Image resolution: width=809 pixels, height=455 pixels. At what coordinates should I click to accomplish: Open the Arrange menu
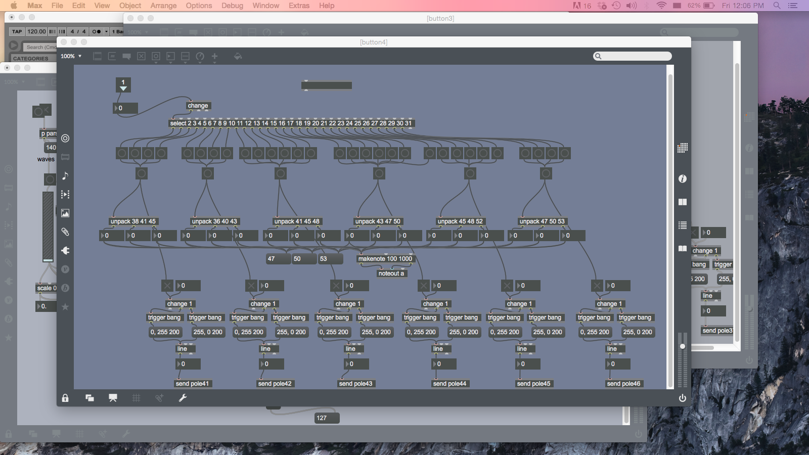point(163,6)
